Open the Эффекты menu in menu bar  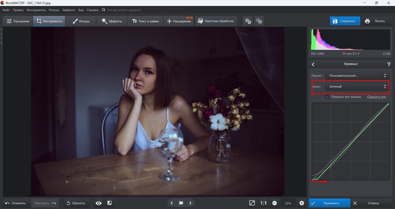[68, 10]
